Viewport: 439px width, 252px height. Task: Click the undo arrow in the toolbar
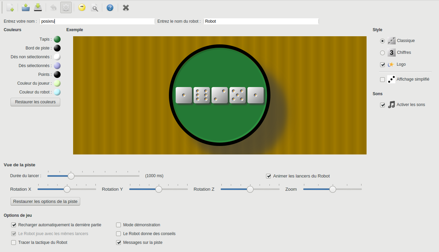(53, 7)
